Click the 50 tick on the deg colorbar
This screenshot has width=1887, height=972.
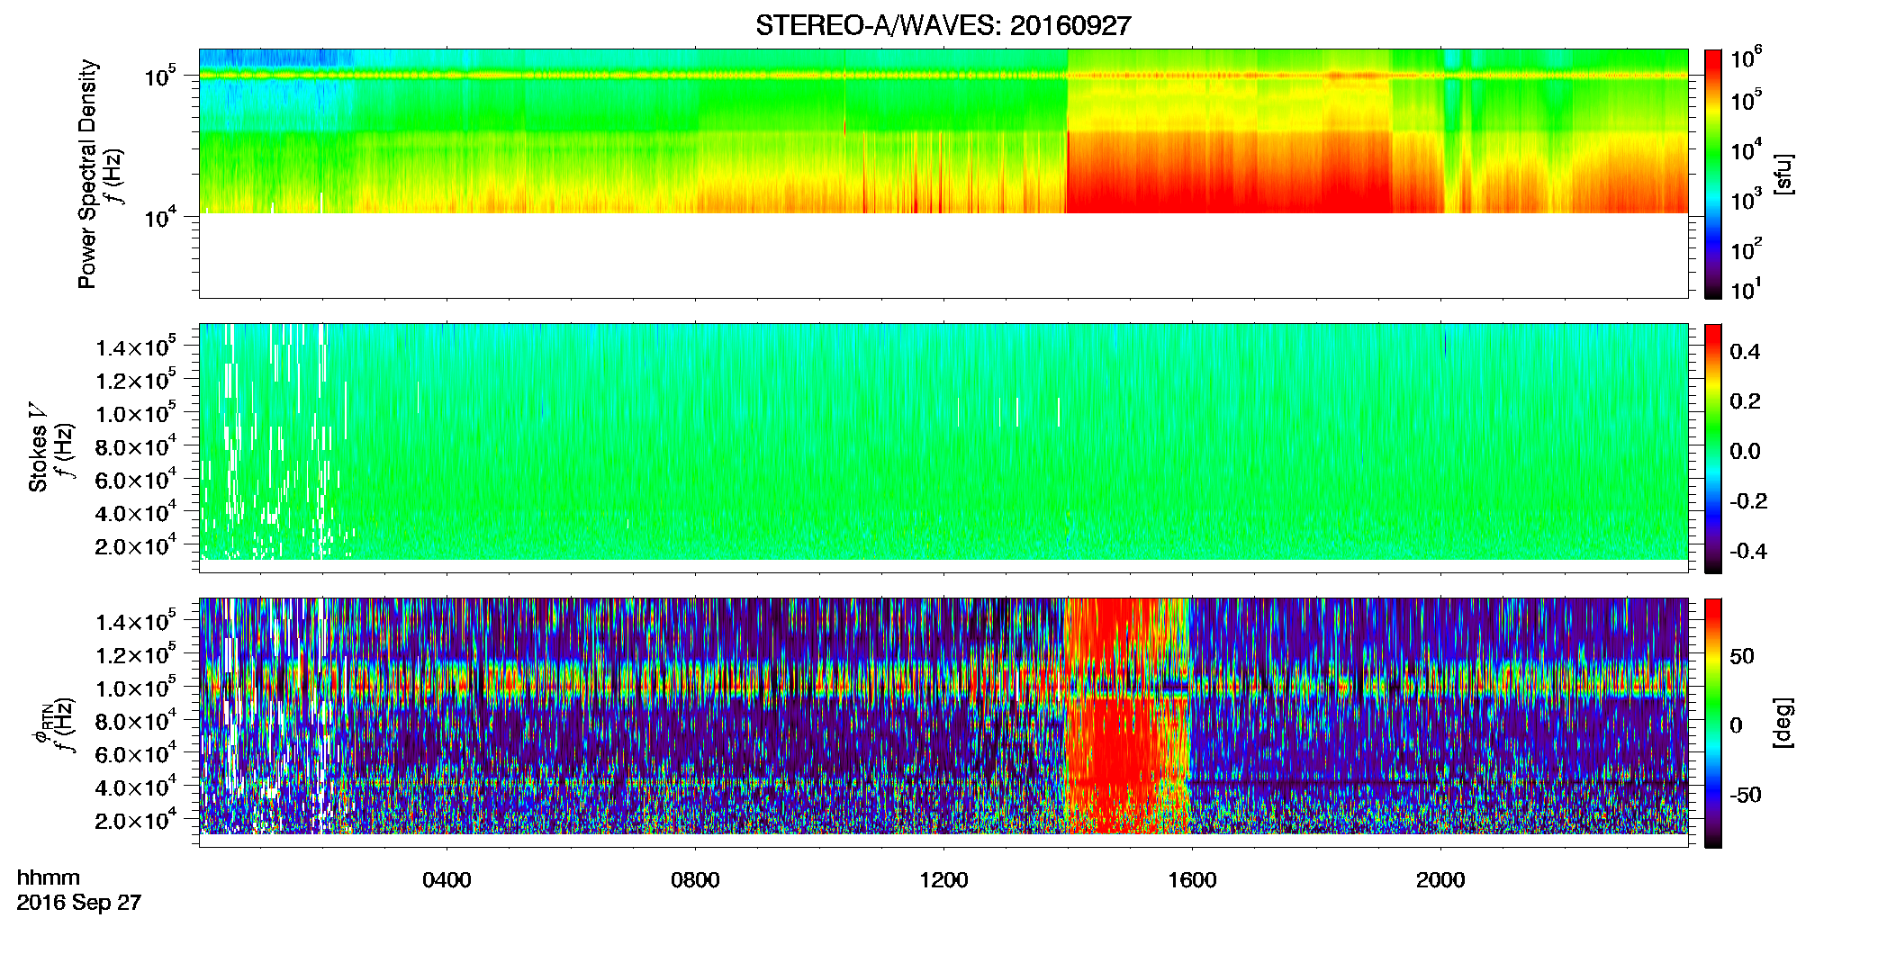pos(1742,656)
